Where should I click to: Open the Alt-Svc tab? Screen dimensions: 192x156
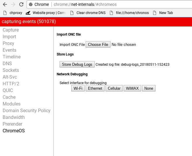click(10, 77)
